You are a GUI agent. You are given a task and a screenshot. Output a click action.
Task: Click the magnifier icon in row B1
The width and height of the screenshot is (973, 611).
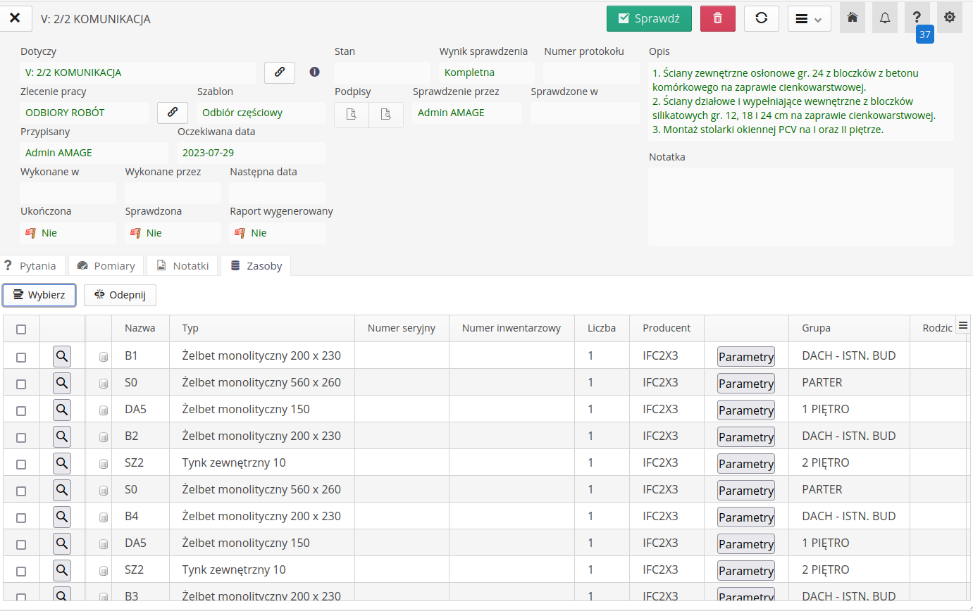[62, 357]
